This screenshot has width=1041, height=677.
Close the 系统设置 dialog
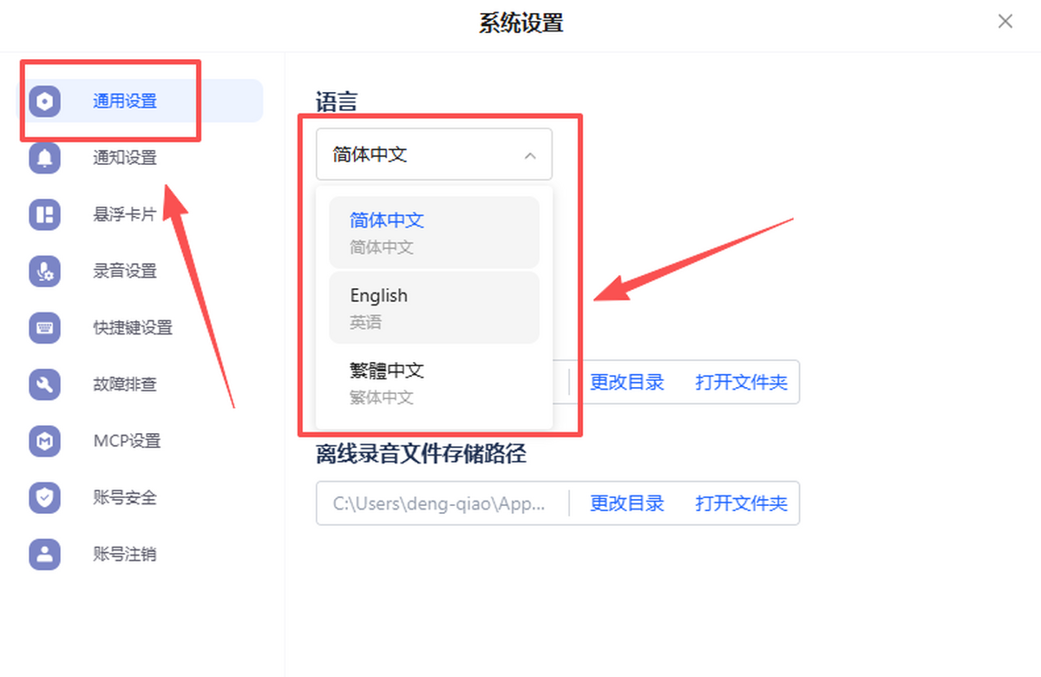pos(1005,22)
